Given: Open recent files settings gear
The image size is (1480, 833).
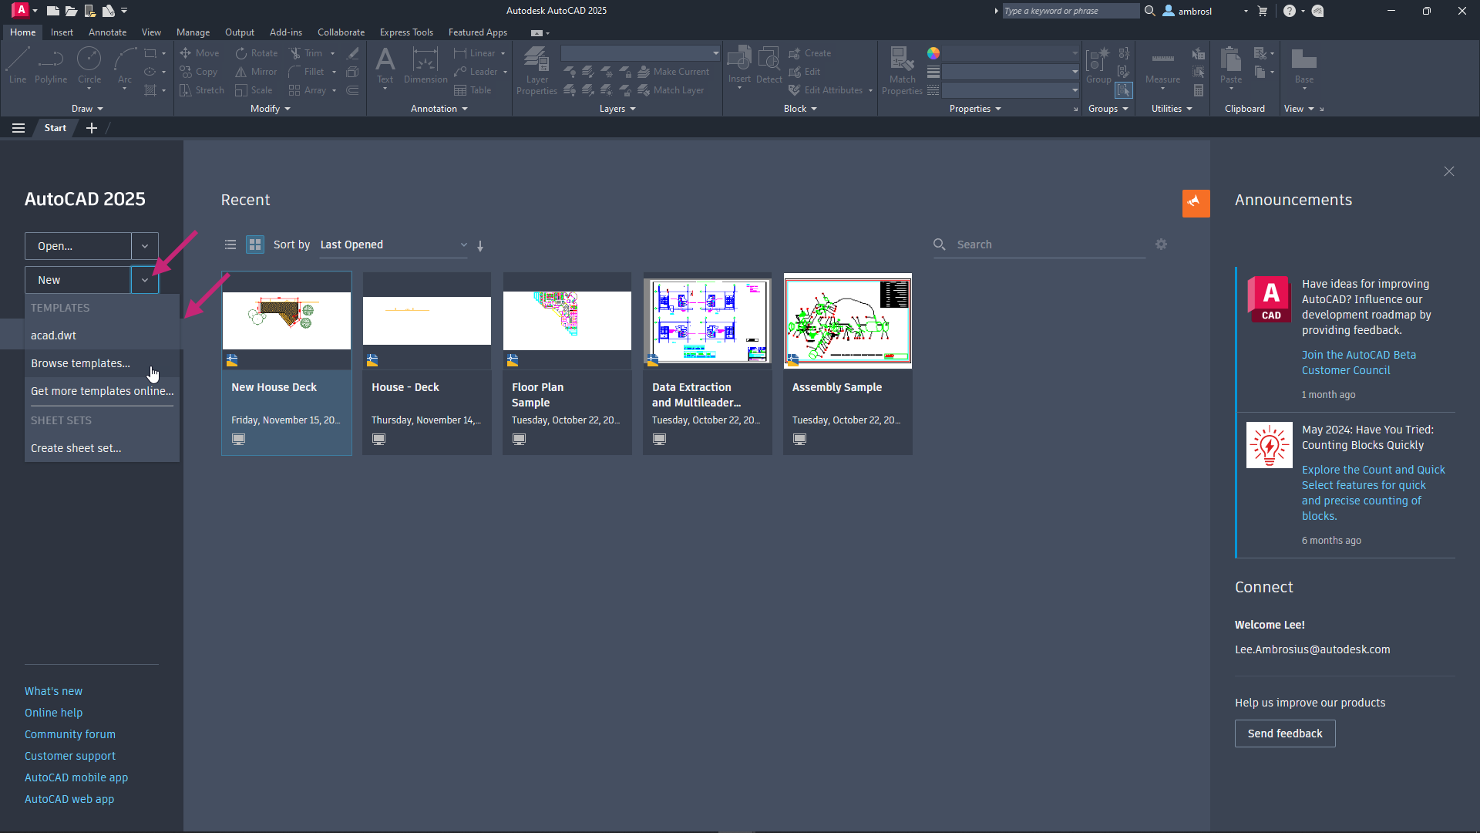Looking at the screenshot, I should 1161,245.
